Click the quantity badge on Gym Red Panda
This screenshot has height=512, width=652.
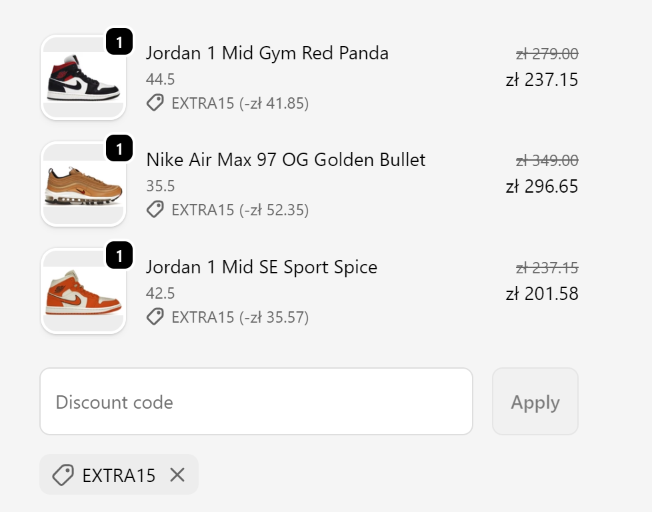(119, 41)
